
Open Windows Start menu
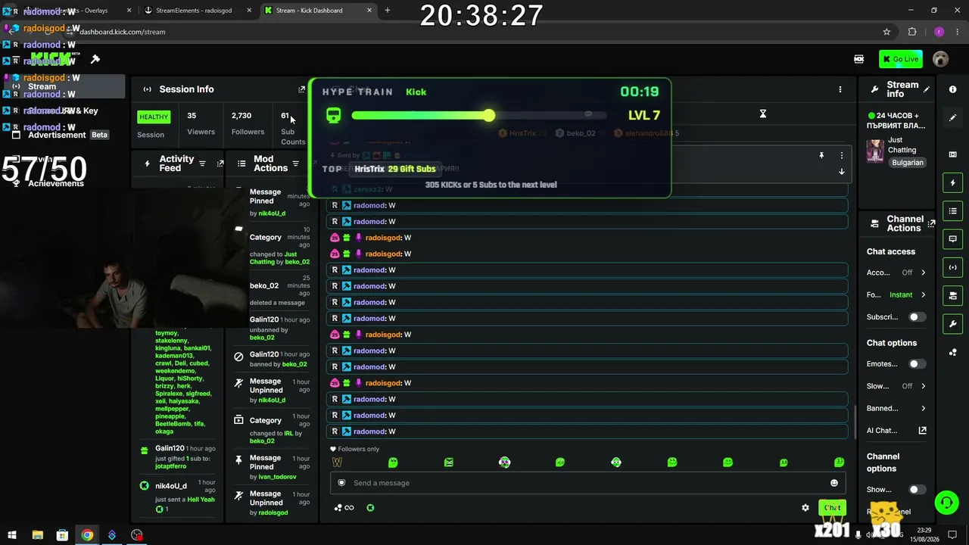pyautogui.click(x=12, y=535)
